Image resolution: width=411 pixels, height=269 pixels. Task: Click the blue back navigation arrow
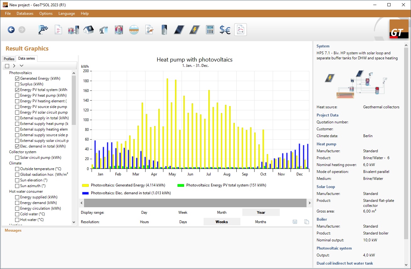pos(11,30)
